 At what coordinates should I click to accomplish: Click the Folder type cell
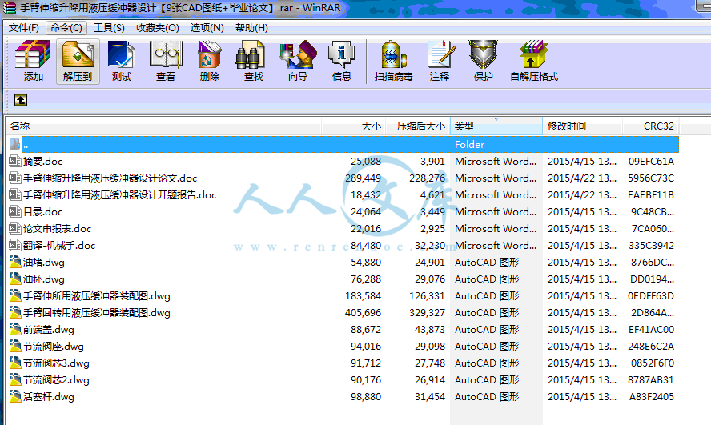tap(470, 145)
